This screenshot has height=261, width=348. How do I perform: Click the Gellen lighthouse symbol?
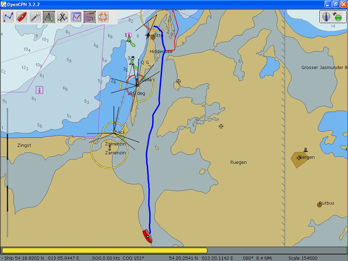137,82
